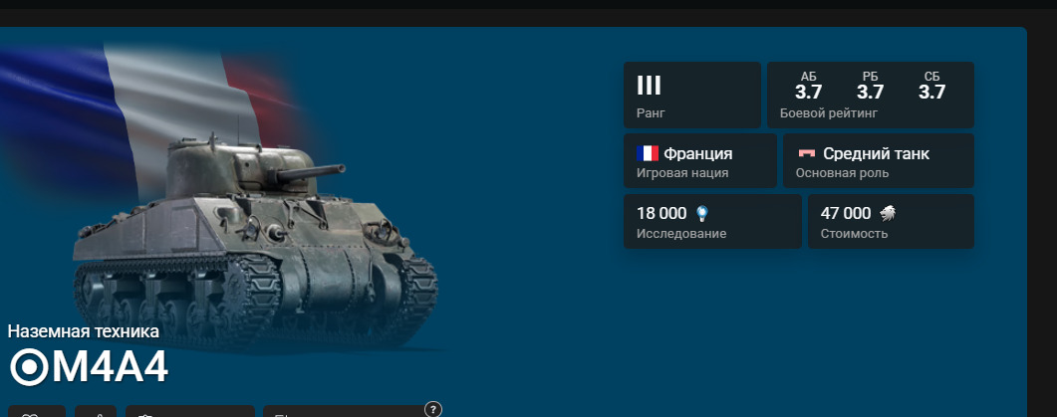Open the Франция nation card
The width and height of the screenshot is (1057, 417).
click(699, 160)
